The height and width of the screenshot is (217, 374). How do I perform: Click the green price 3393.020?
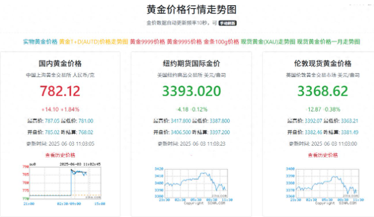pyautogui.click(x=191, y=91)
